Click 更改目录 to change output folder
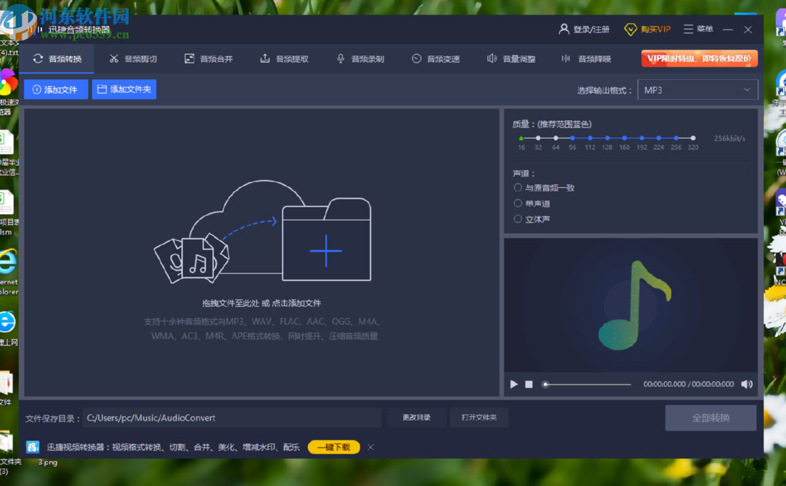 [x=416, y=417]
